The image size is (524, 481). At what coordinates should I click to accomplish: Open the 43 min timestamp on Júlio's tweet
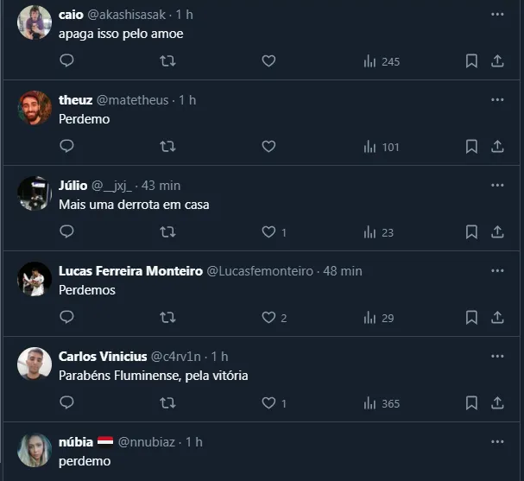click(161, 186)
